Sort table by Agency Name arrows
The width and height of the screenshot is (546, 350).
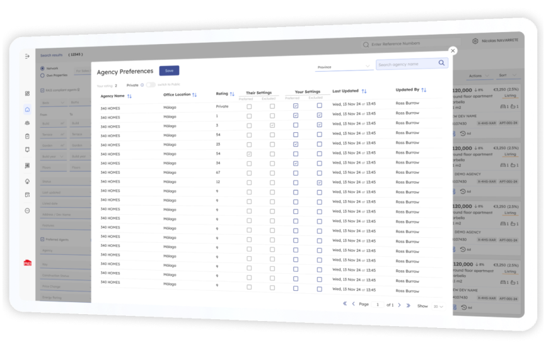(129, 96)
